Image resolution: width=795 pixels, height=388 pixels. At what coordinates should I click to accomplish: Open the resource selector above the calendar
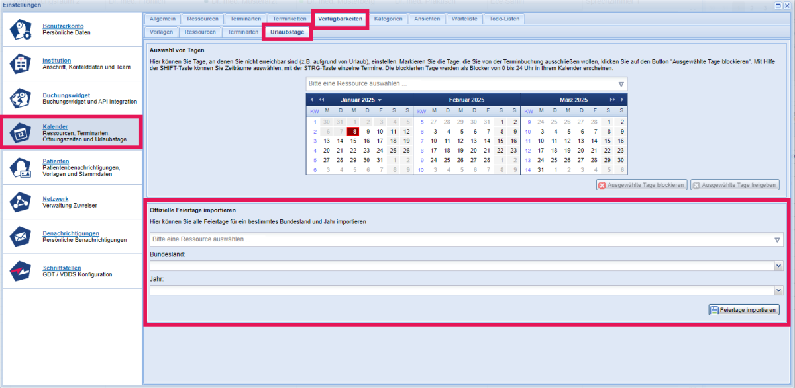click(x=621, y=84)
